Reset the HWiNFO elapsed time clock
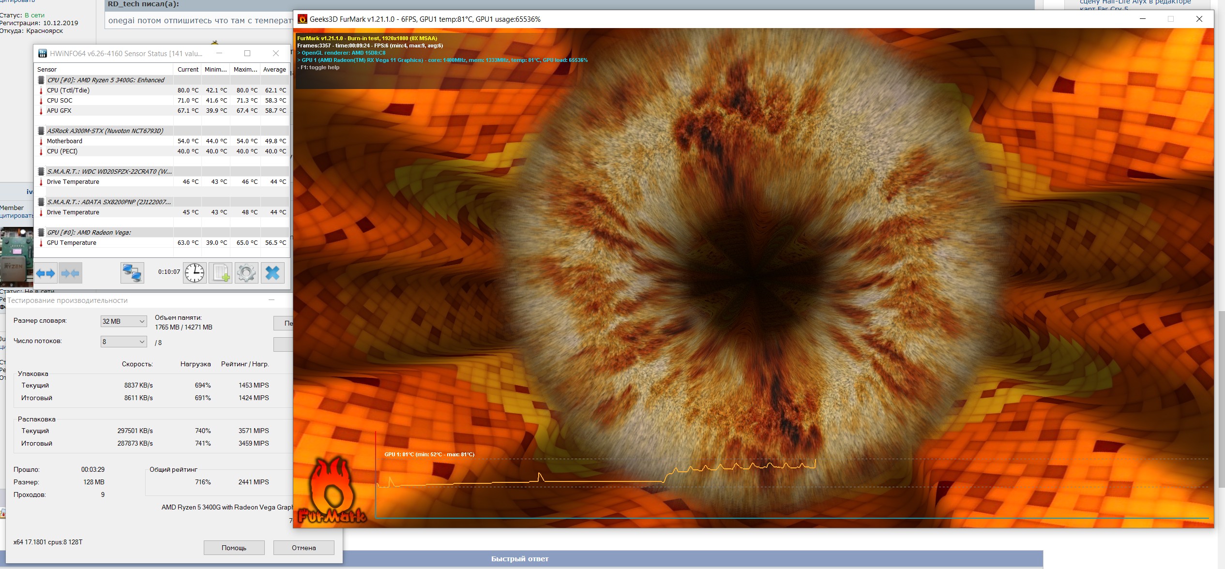This screenshot has width=1225, height=569. point(195,273)
